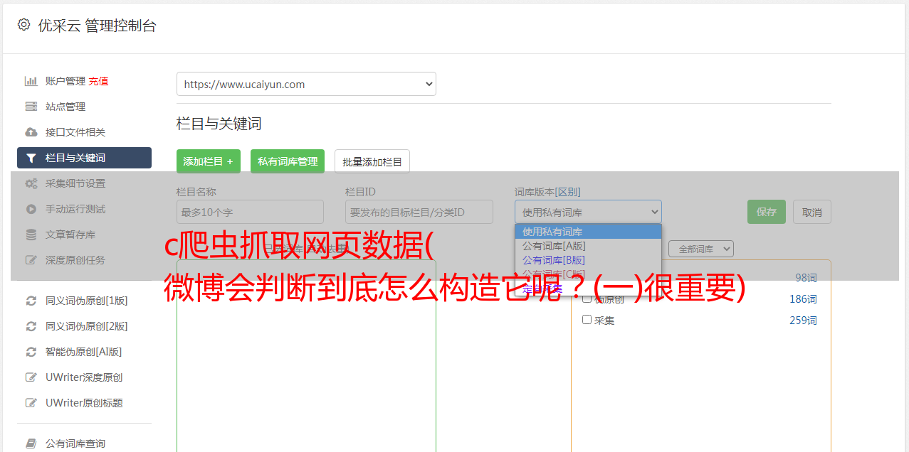Viewport: 909px width, 452px height.
Task: Click the play icon for 手动运行测试
Action: click(31, 209)
